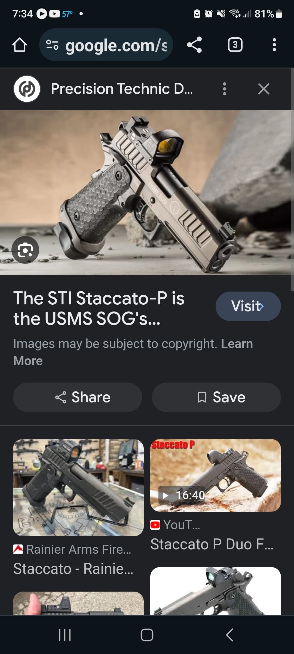Tap the browser home icon
Image resolution: width=294 pixels, height=654 pixels.
[x=20, y=45]
